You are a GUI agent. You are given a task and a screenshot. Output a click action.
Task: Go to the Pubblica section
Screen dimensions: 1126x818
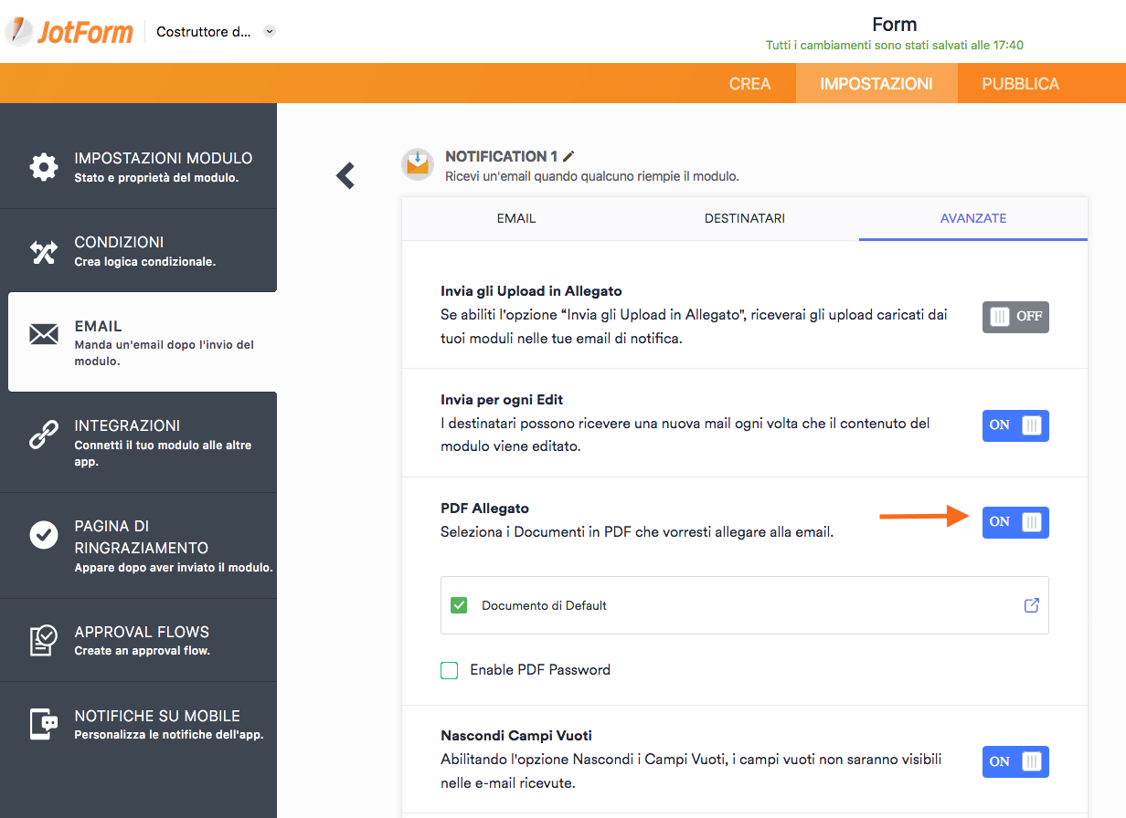(1020, 84)
